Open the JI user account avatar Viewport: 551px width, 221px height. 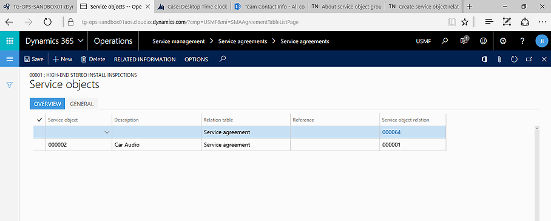coord(541,41)
